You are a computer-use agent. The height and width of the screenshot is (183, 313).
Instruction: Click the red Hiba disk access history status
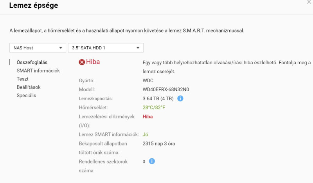[x=148, y=117]
